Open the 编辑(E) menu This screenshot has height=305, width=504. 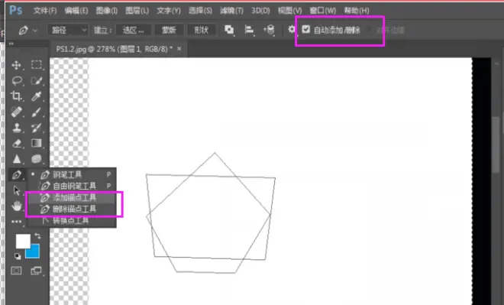[x=76, y=11]
